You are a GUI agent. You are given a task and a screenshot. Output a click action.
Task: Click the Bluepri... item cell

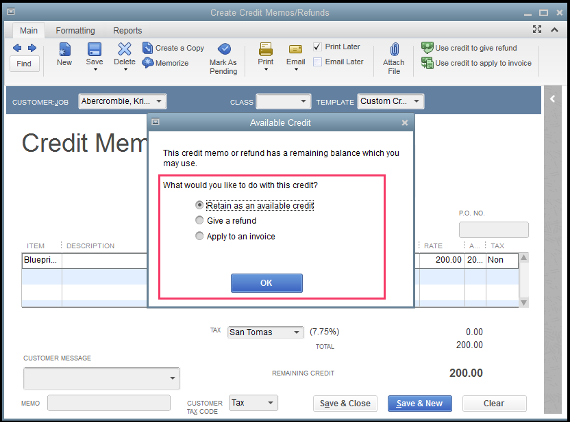pos(42,260)
